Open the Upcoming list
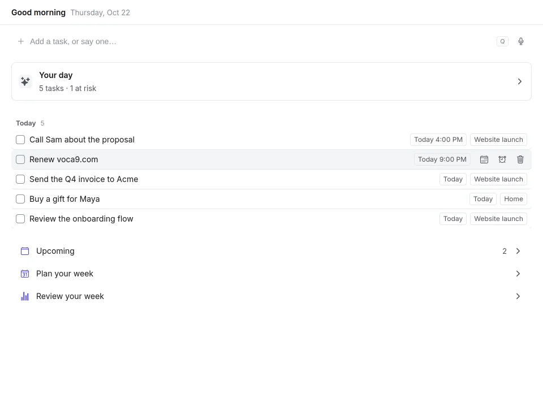Viewport: 543px width, 407px height. click(271, 251)
